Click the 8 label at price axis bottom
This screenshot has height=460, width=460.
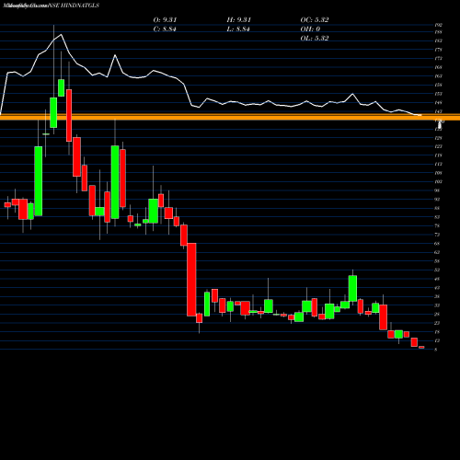tap(436, 350)
